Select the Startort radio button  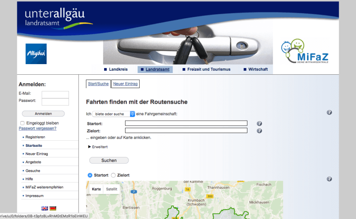(90, 175)
